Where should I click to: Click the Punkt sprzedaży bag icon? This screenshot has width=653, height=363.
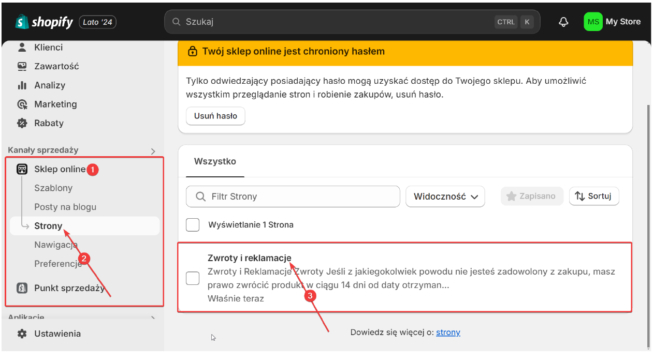pyautogui.click(x=22, y=288)
